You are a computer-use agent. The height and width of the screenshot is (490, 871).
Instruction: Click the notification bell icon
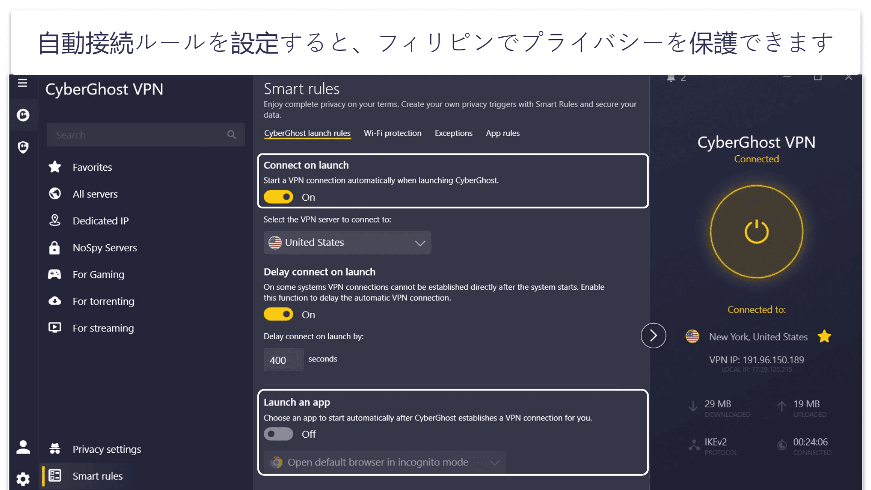coord(671,78)
